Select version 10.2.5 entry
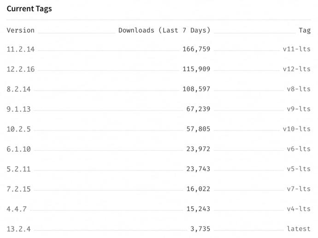 (x=18, y=129)
